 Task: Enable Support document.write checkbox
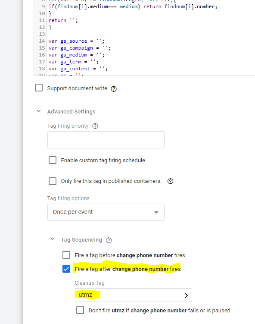pos(39,88)
